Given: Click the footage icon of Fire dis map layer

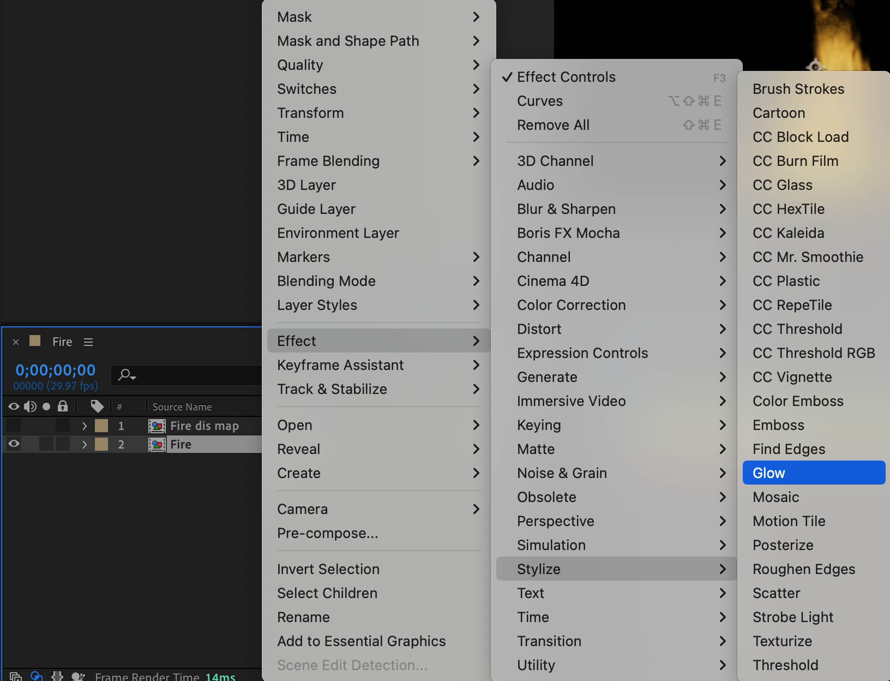Looking at the screenshot, I should tap(157, 426).
